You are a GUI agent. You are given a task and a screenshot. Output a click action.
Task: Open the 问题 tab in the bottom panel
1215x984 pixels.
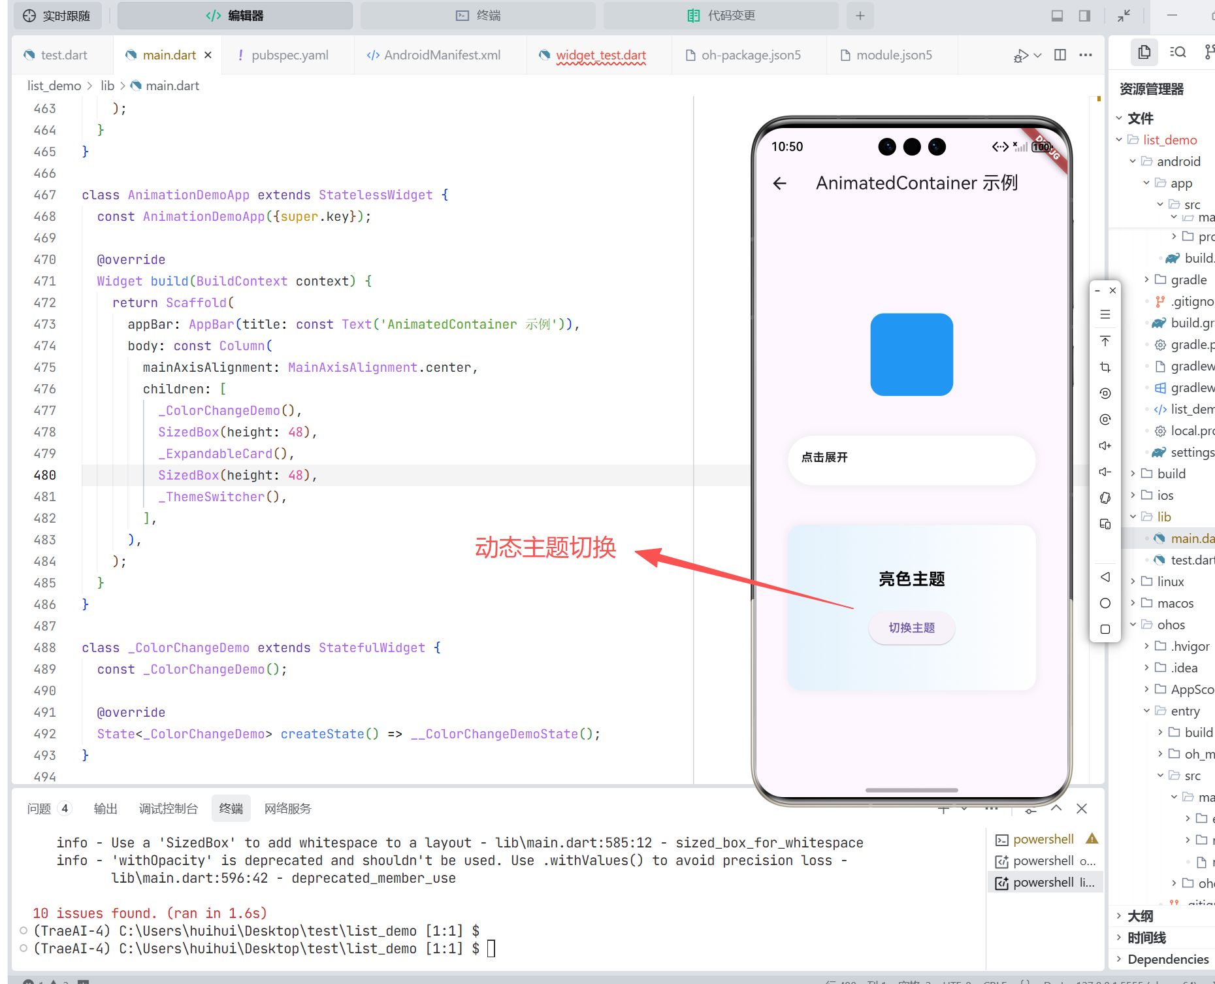(48, 808)
